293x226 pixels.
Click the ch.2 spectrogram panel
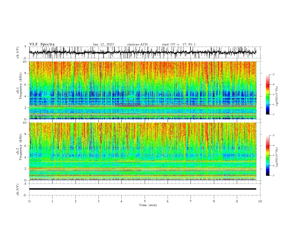143,151
